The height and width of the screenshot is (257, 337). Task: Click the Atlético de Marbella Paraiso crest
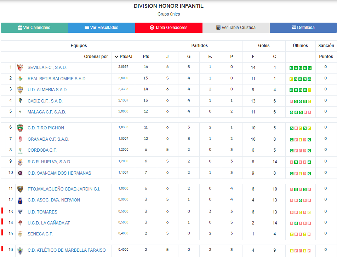coord(20,251)
